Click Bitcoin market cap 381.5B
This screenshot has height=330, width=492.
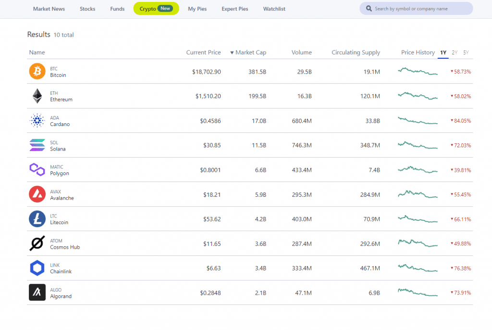point(258,72)
